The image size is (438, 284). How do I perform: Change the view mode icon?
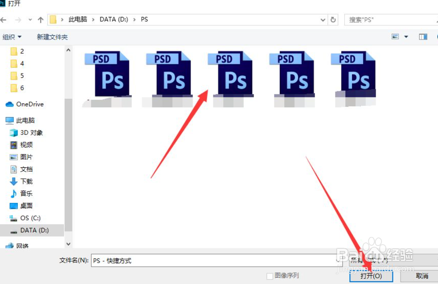click(x=395, y=37)
